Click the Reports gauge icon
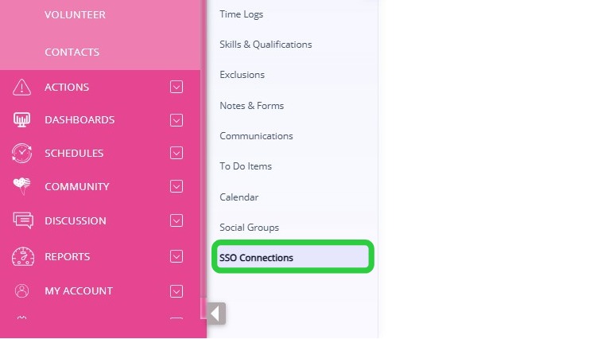The width and height of the screenshot is (605, 339). coord(22,256)
